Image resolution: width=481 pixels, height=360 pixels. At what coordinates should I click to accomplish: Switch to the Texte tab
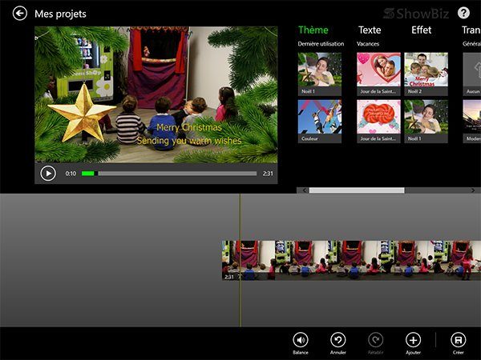pyautogui.click(x=370, y=30)
